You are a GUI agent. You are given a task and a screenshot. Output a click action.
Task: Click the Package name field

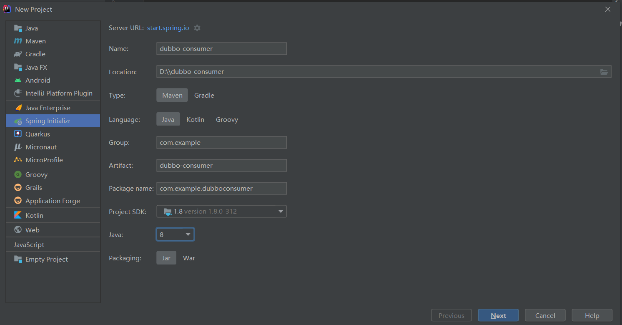pyautogui.click(x=221, y=188)
